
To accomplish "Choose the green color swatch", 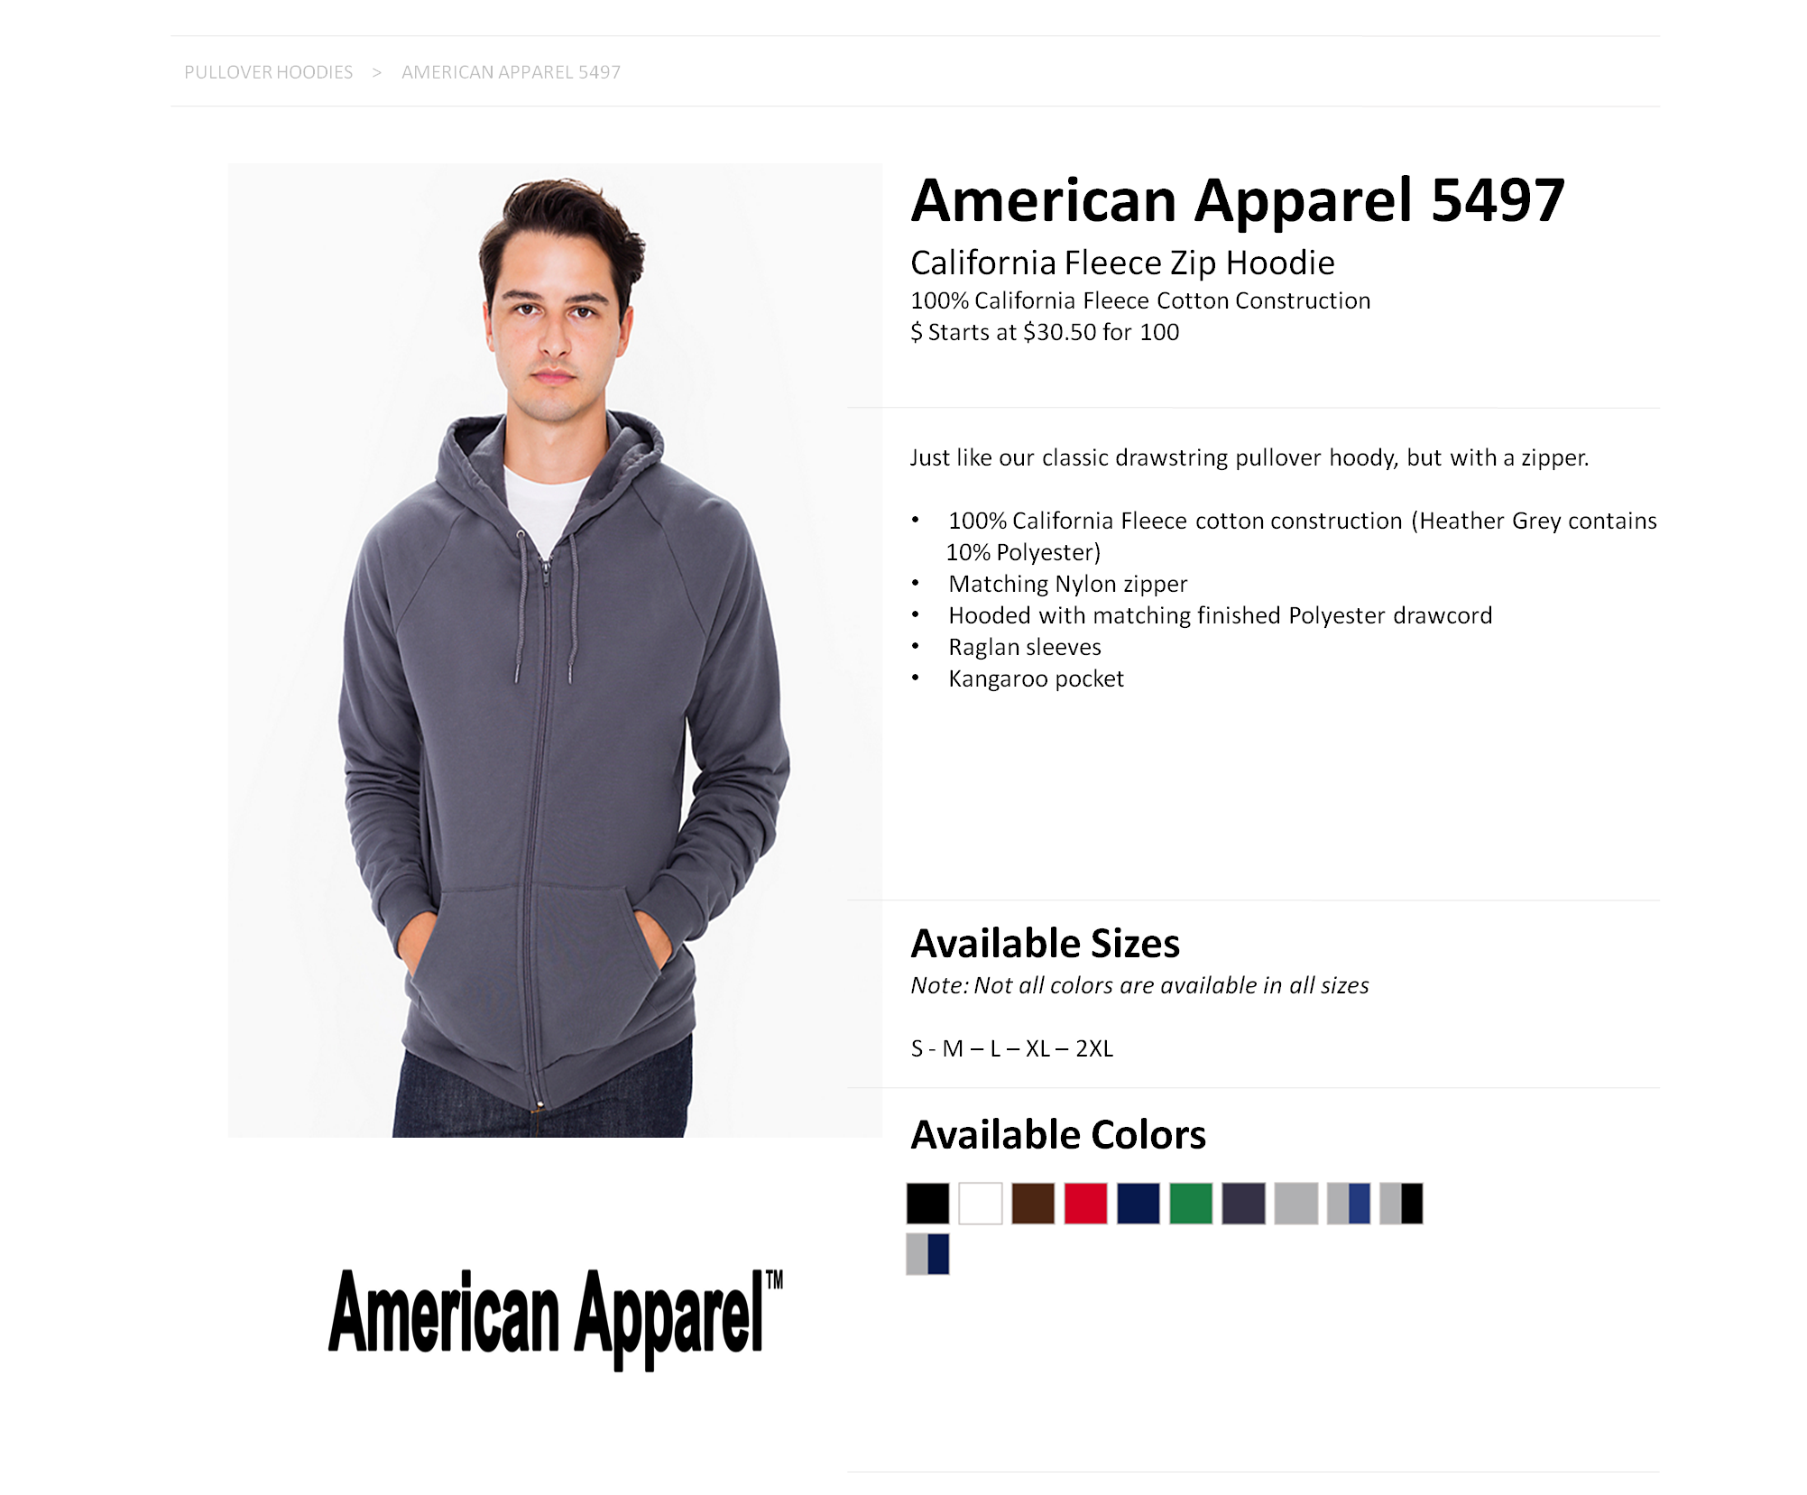I will point(1191,1203).
